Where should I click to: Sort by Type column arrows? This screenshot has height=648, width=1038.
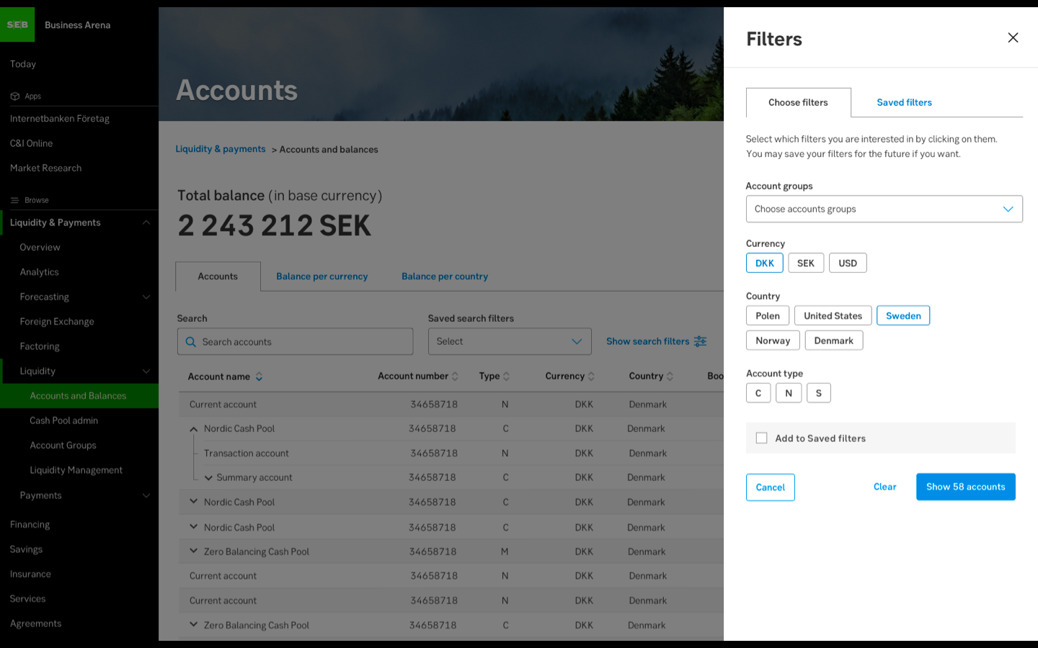[506, 377]
